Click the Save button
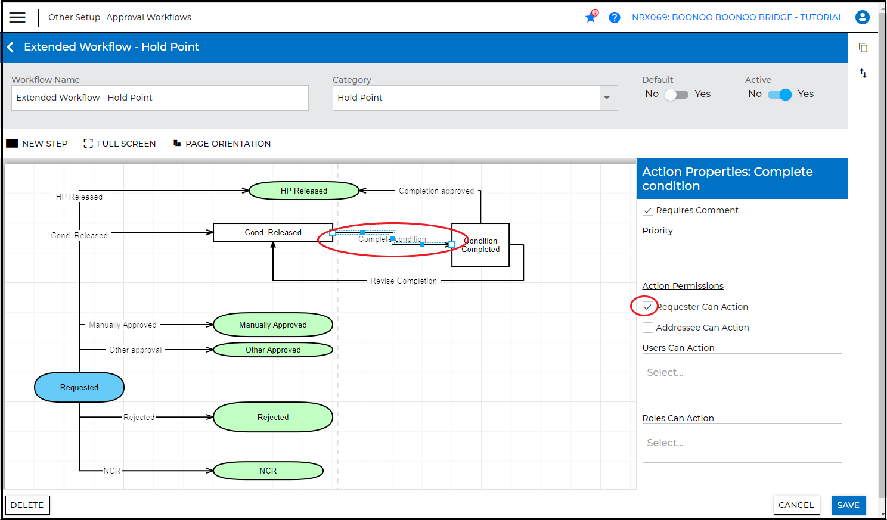The image size is (887, 520). [x=848, y=505]
